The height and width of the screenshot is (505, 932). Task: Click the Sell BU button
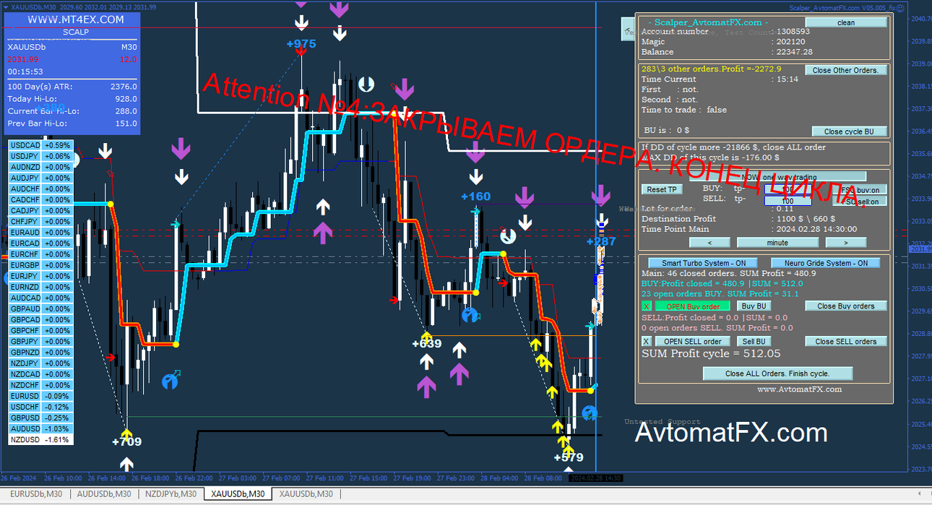(x=753, y=342)
